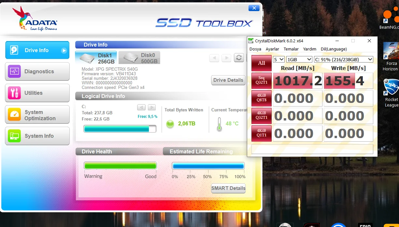The image size is (399, 227).
Task: Refresh the drive list
Action: coord(239,58)
